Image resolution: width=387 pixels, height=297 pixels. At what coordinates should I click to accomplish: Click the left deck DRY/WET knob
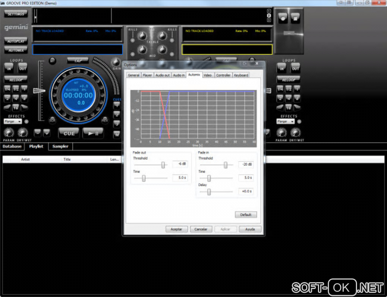click(23, 133)
